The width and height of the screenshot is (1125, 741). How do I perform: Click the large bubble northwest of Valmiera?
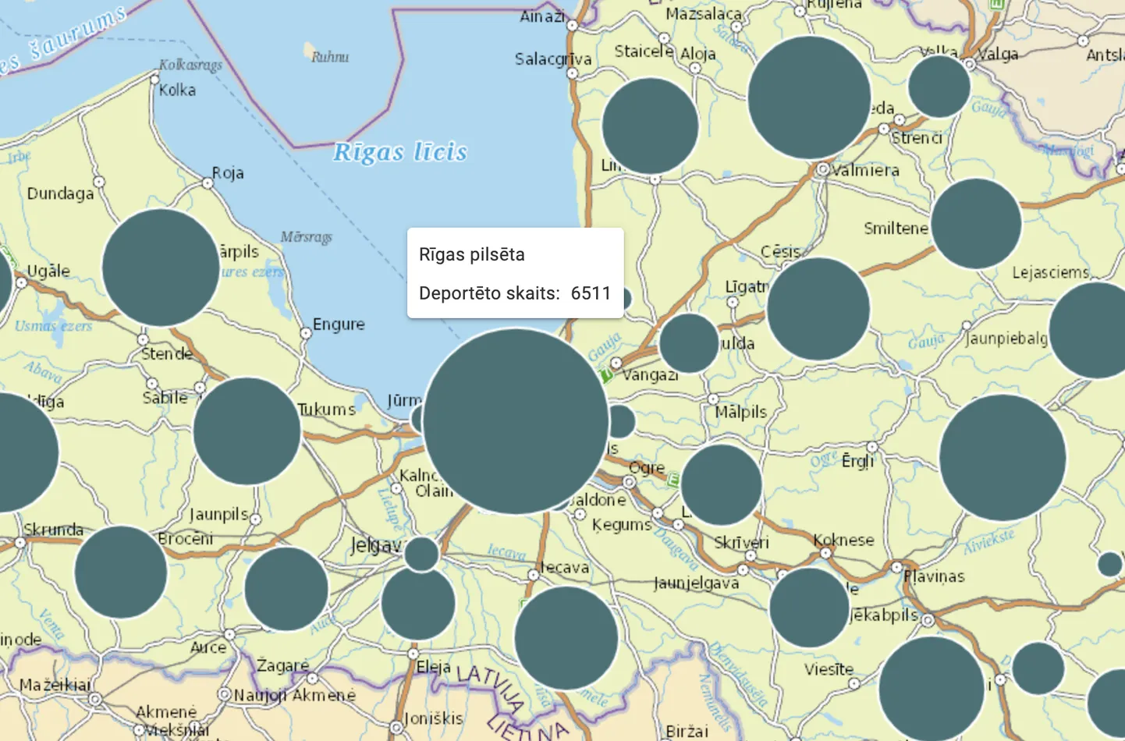click(809, 97)
